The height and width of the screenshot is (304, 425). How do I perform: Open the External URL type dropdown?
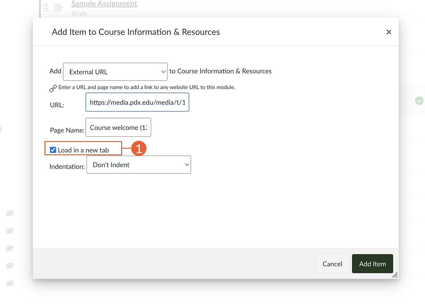[x=115, y=71]
